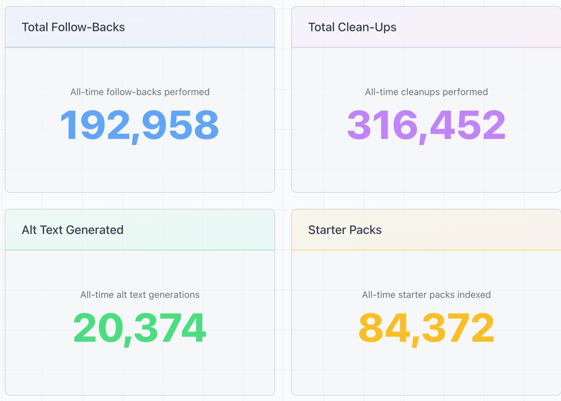Click the 'All-time starter packs indexed' label
The image size is (561, 401).
click(426, 294)
